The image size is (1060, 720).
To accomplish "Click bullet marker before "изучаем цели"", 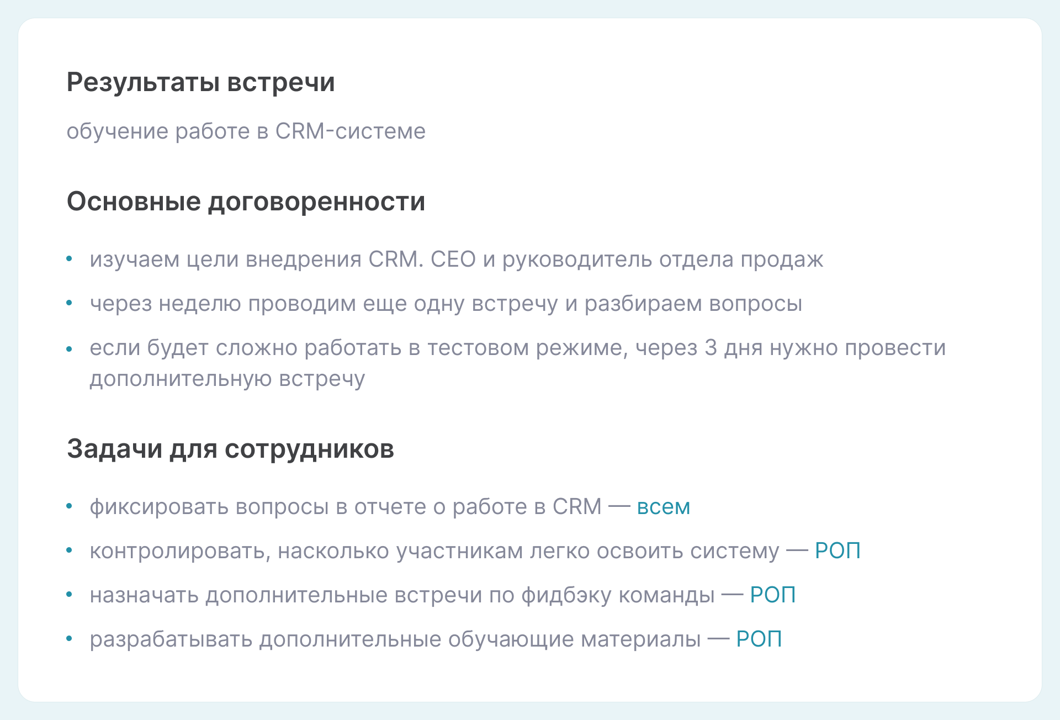I will click(70, 259).
